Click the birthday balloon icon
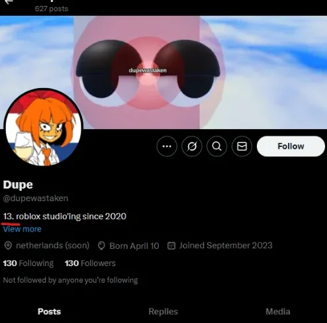This screenshot has height=323, width=327. tap(101, 246)
